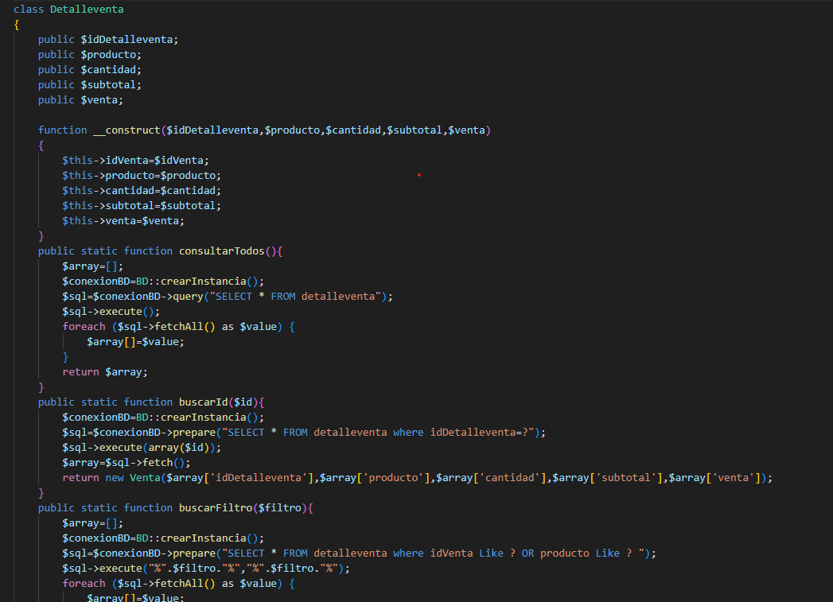The height and width of the screenshot is (602, 833).
Task: Click the return $array statement
Action: tap(105, 372)
